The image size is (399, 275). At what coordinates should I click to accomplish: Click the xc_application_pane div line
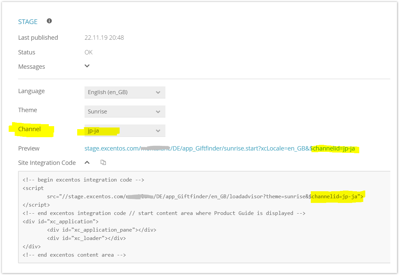[x=102, y=230]
